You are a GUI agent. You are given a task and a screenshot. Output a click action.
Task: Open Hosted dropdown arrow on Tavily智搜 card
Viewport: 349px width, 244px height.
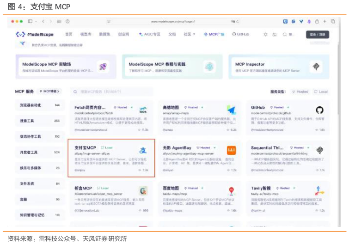[294, 188]
